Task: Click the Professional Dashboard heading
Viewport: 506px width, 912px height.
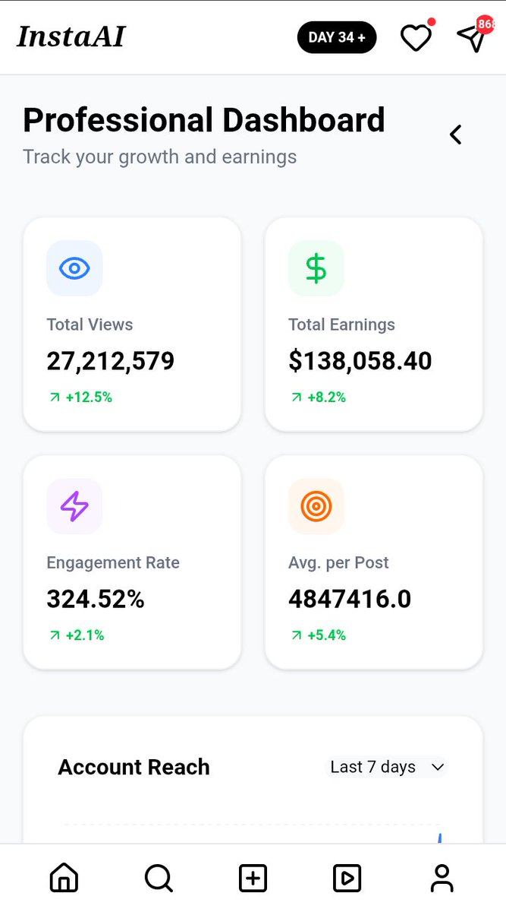Action: [x=204, y=121]
